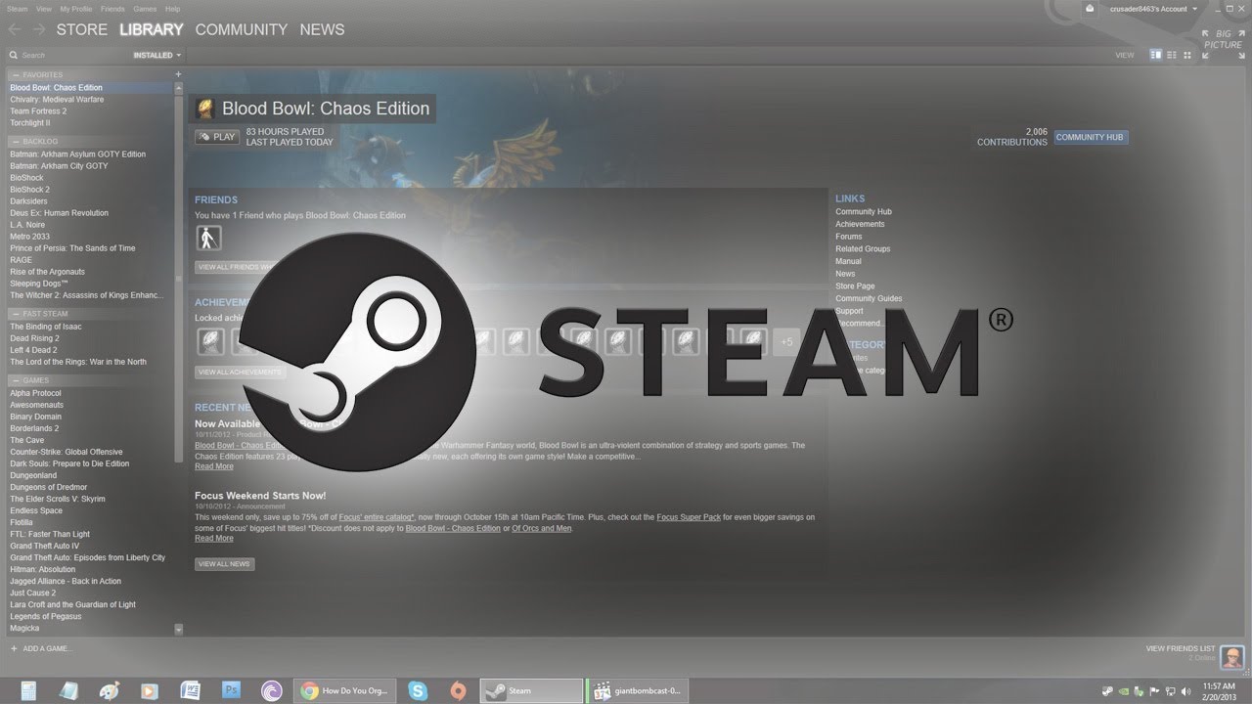Click the game list scrollbar down arrow
Image resolution: width=1252 pixels, height=704 pixels.
coord(178,630)
